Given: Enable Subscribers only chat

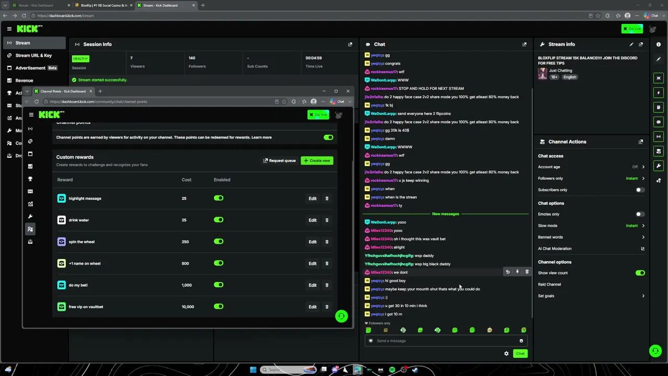Looking at the screenshot, I should point(640,190).
